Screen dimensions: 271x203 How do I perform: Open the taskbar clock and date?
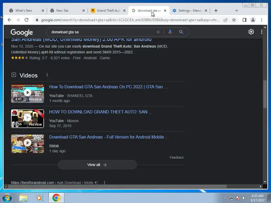258,198
